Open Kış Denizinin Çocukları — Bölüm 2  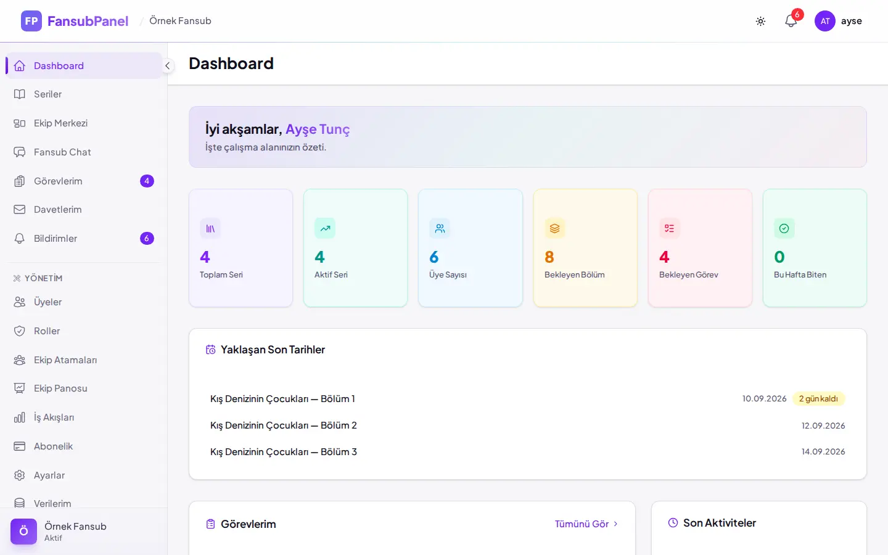pyautogui.click(x=284, y=425)
